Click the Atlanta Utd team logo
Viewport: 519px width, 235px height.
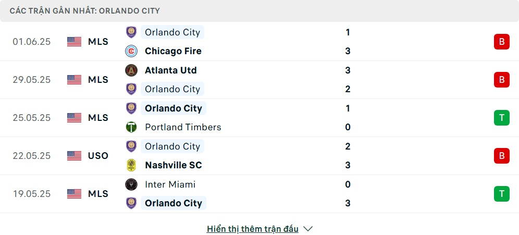(x=131, y=70)
